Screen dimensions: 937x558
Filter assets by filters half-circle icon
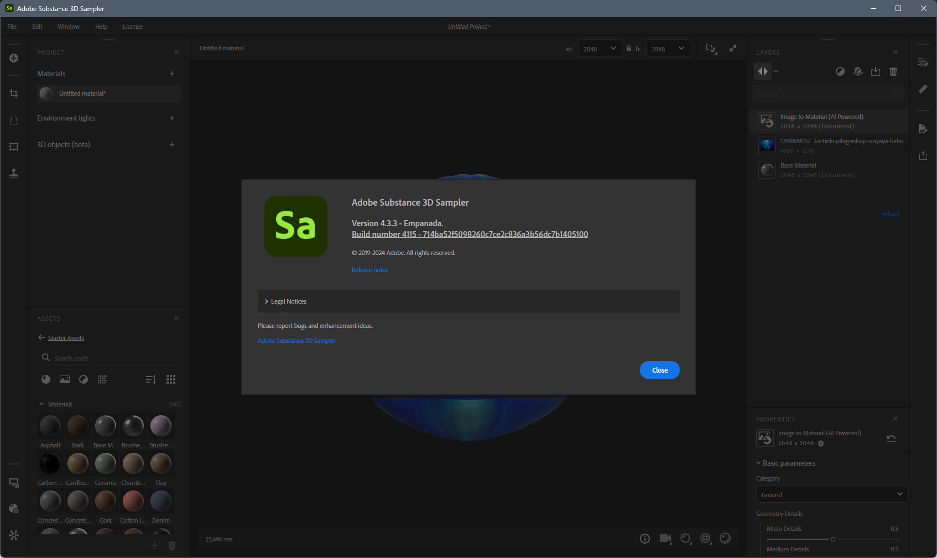coord(84,379)
